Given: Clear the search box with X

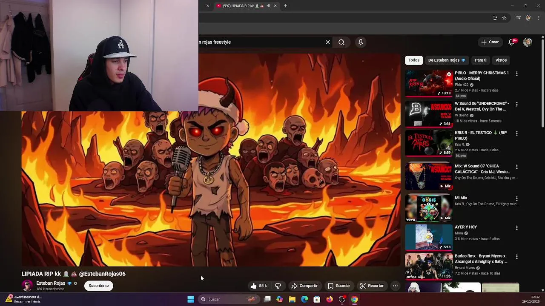Looking at the screenshot, I should [328, 42].
